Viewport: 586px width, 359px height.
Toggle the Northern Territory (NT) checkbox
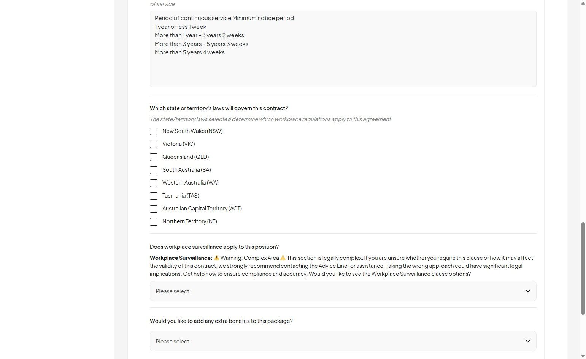[154, 222]
